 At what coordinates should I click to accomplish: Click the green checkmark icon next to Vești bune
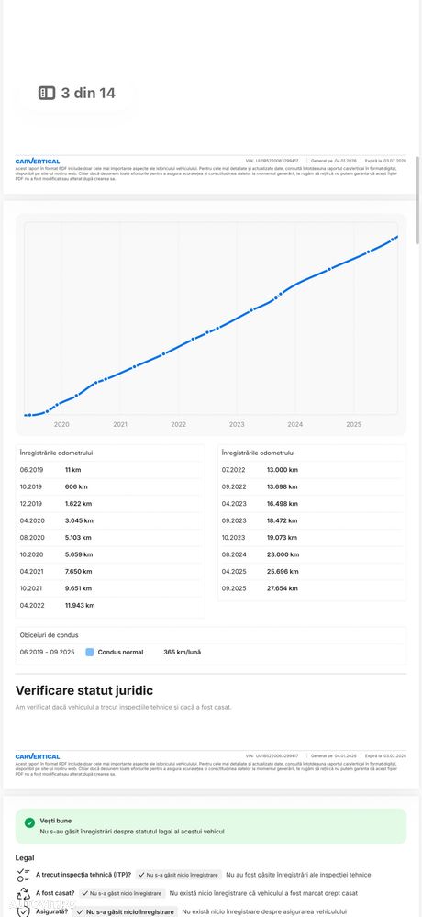pos(29,822)
